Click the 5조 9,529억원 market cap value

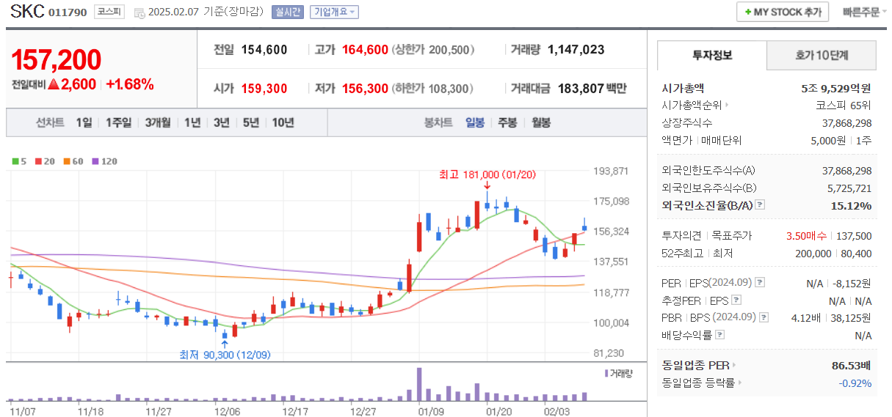pos(836,88)
